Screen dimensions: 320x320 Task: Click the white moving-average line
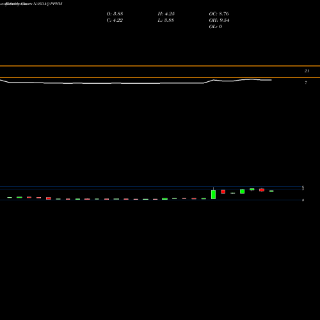point(136,83)
